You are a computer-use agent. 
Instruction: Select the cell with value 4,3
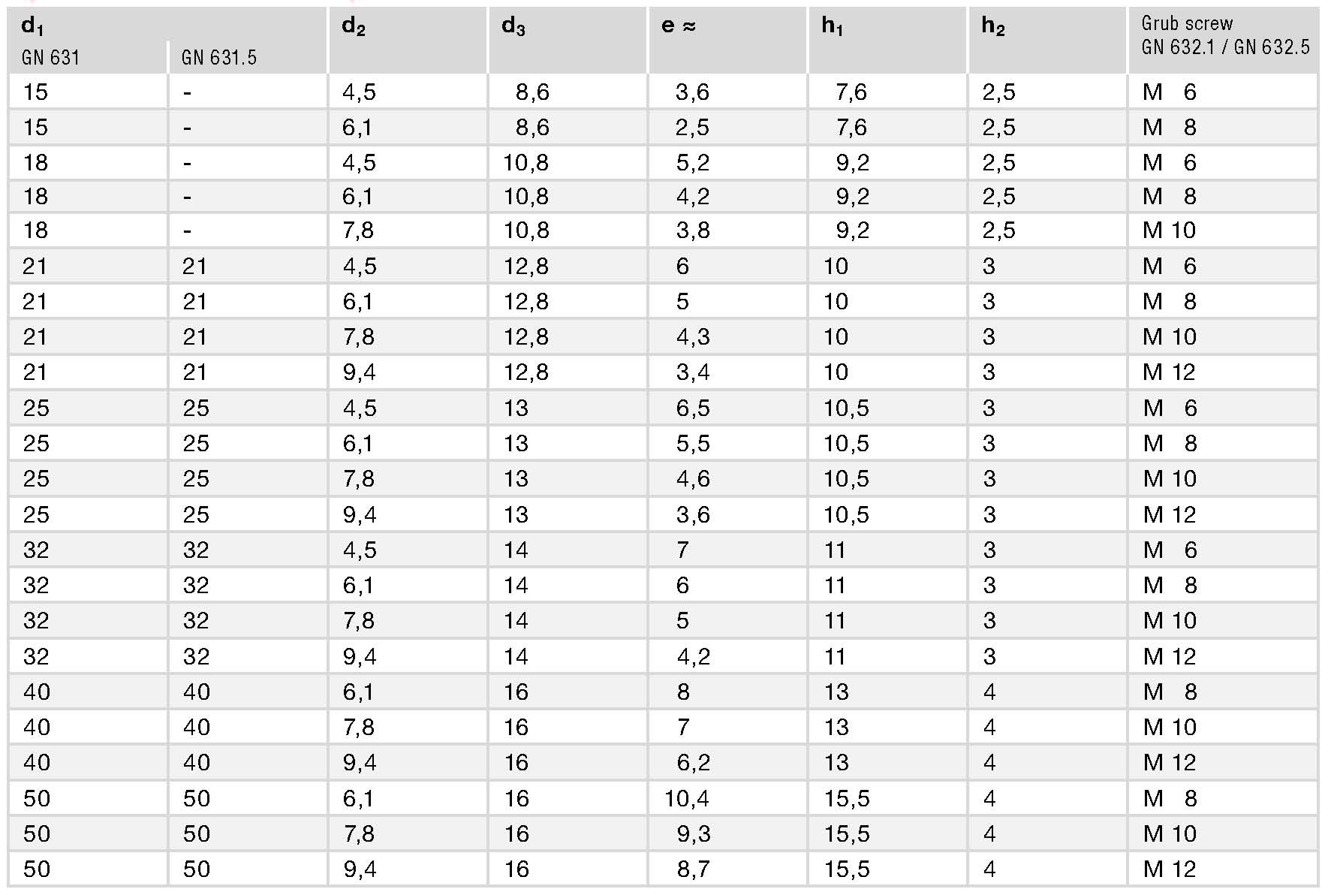pyautogui.click(x=692, y=336)
